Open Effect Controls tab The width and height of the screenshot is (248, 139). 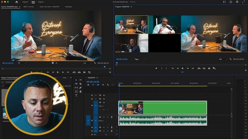tap(29, 7)
